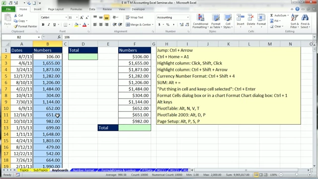318x179 pixels.
Task: Align text left
Action: pyautogui.click(x=95, y=24)
